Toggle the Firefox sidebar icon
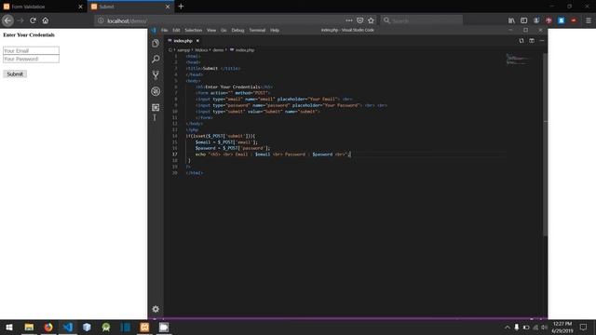Screen dimensions: 596x335 tap(523, 20)
